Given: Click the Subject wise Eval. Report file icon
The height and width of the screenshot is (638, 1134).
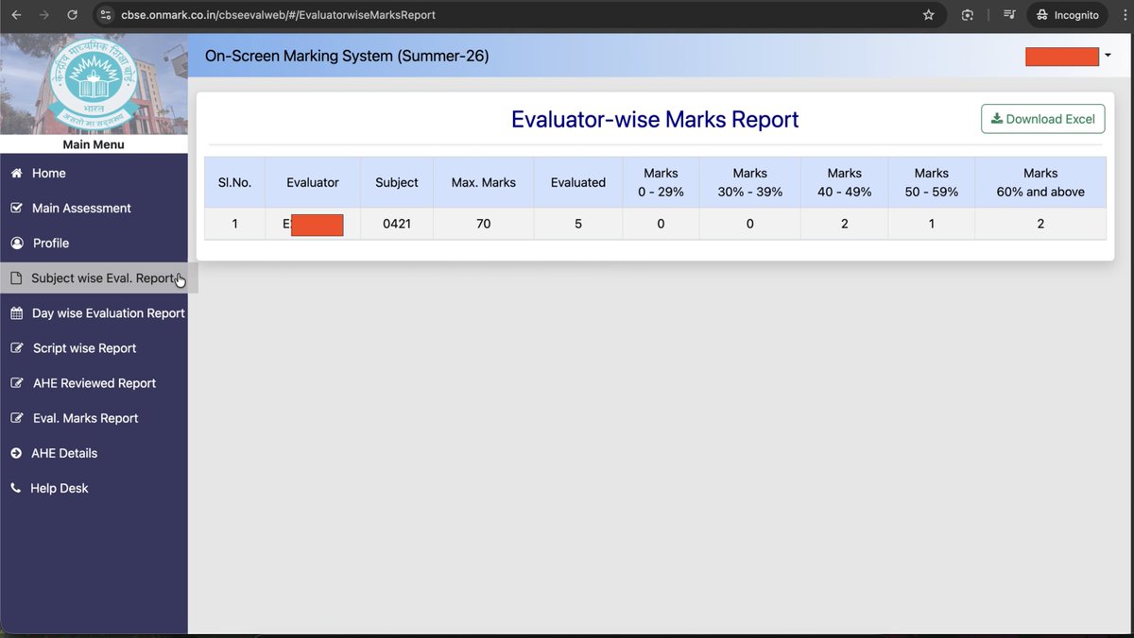Looking at the screenshot, I should pos(16,277).
